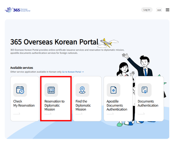184x143 pixels.
Task: Click the Apostille Documents Authentication file icon
Action: pyautogui.click(x=113, y=90)
